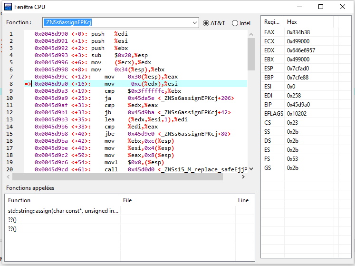Click the CPU window title bar icon
The width and height of the screenshot is (355, 266).
[7, 7]
